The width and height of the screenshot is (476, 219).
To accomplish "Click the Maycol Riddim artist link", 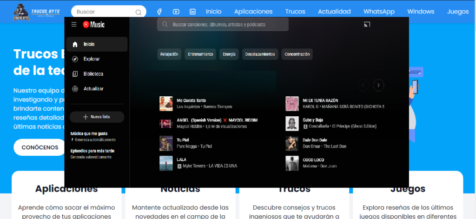I will tap(190, 126).
